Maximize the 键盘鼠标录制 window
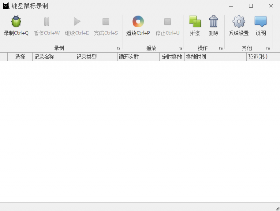 (251, 6)
